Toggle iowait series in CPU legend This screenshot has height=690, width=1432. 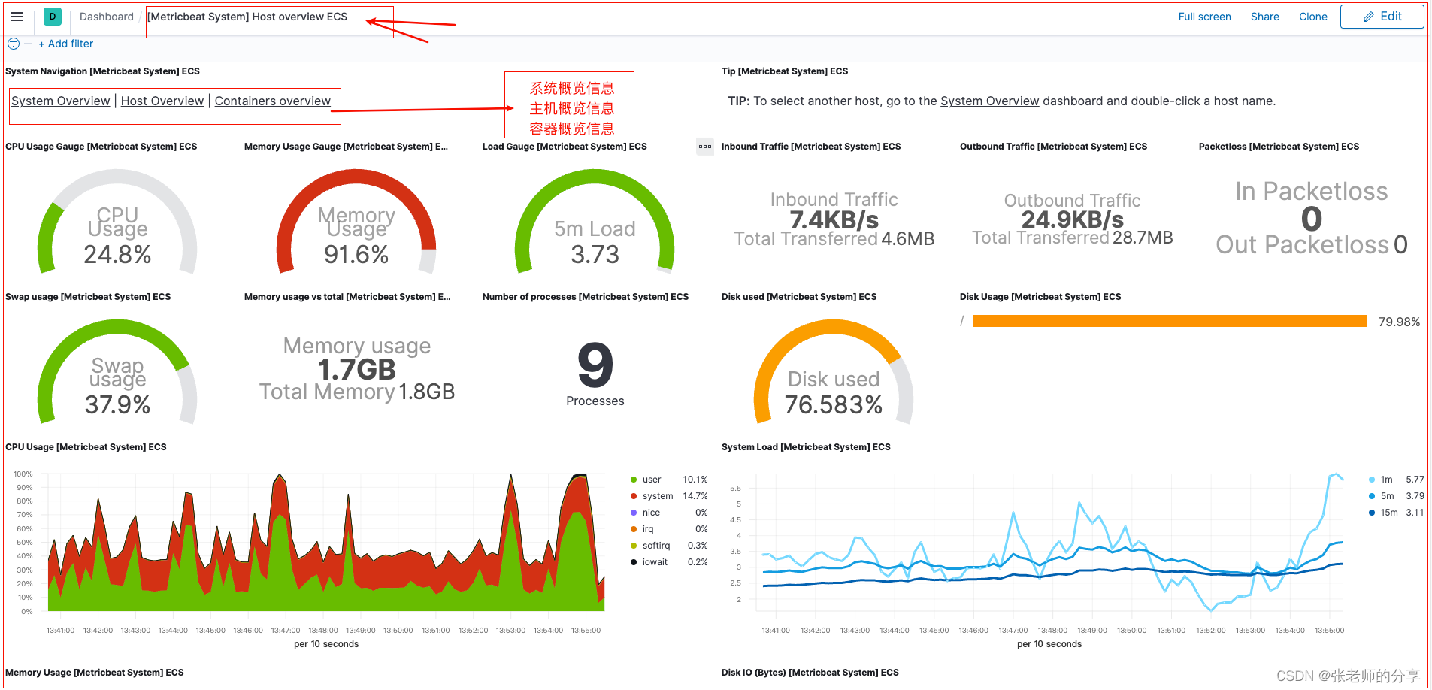click(654, 562)
